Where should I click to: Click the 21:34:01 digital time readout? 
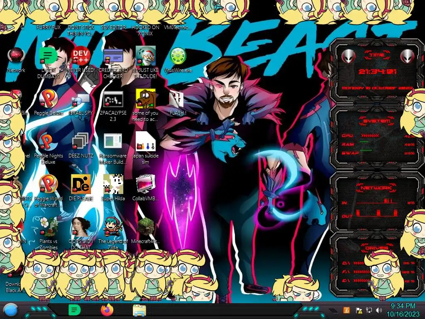(377, 71)
